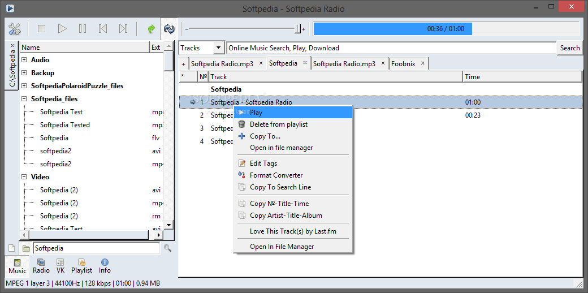
Task: Select Delete from playlist menu entry
Action: click(293, 124)
